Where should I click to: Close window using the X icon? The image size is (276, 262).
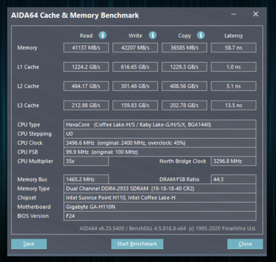pyautogui.click(x=255, y=14)
